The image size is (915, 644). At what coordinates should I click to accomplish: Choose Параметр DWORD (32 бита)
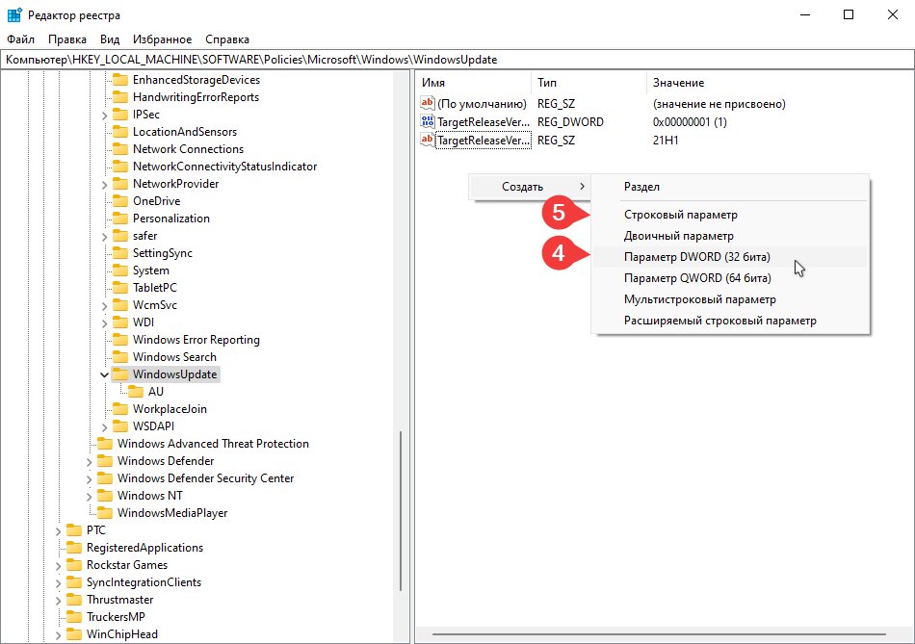(x=730, y=257)
